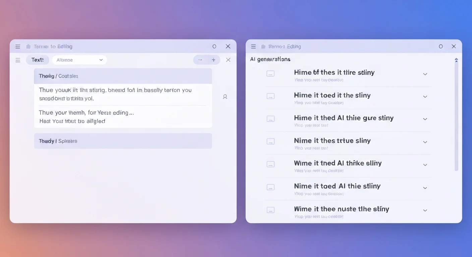Select the 'Text' tab
Image resolution: width=472 pixels, height=257 pixels.
point(37,60)
